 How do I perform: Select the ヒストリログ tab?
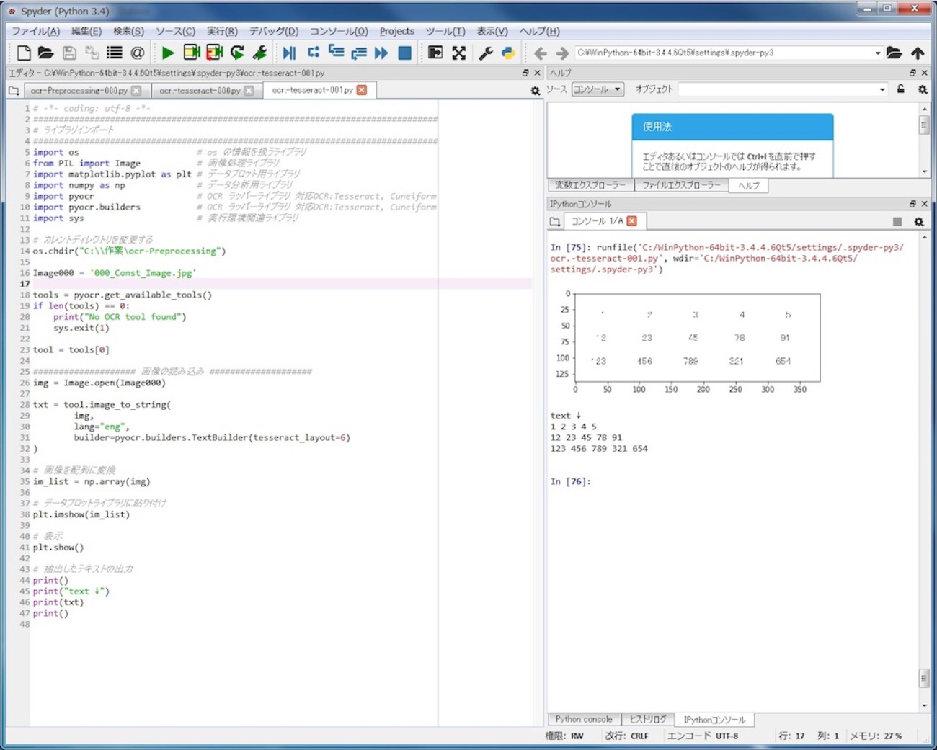click(647, 719)
